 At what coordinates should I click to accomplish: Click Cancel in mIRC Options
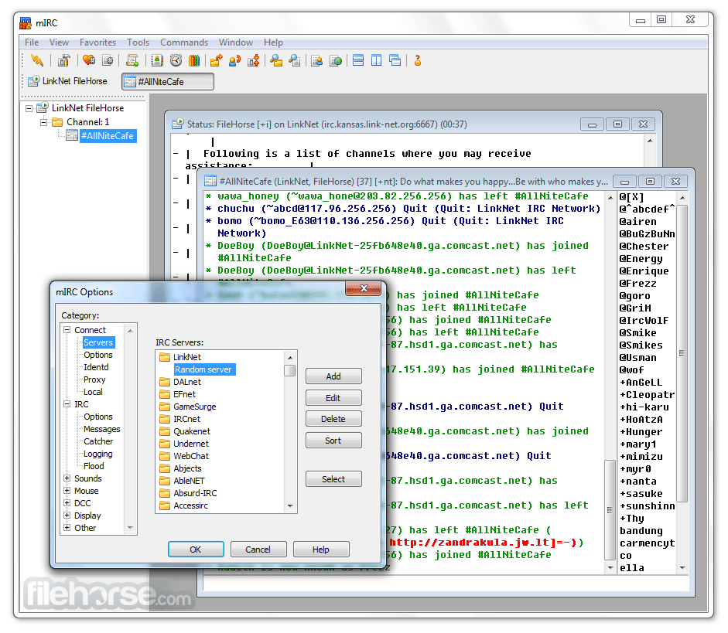tap(258, 549)
